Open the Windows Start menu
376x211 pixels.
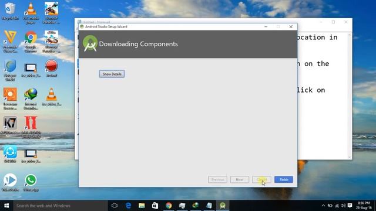point(6,206)
